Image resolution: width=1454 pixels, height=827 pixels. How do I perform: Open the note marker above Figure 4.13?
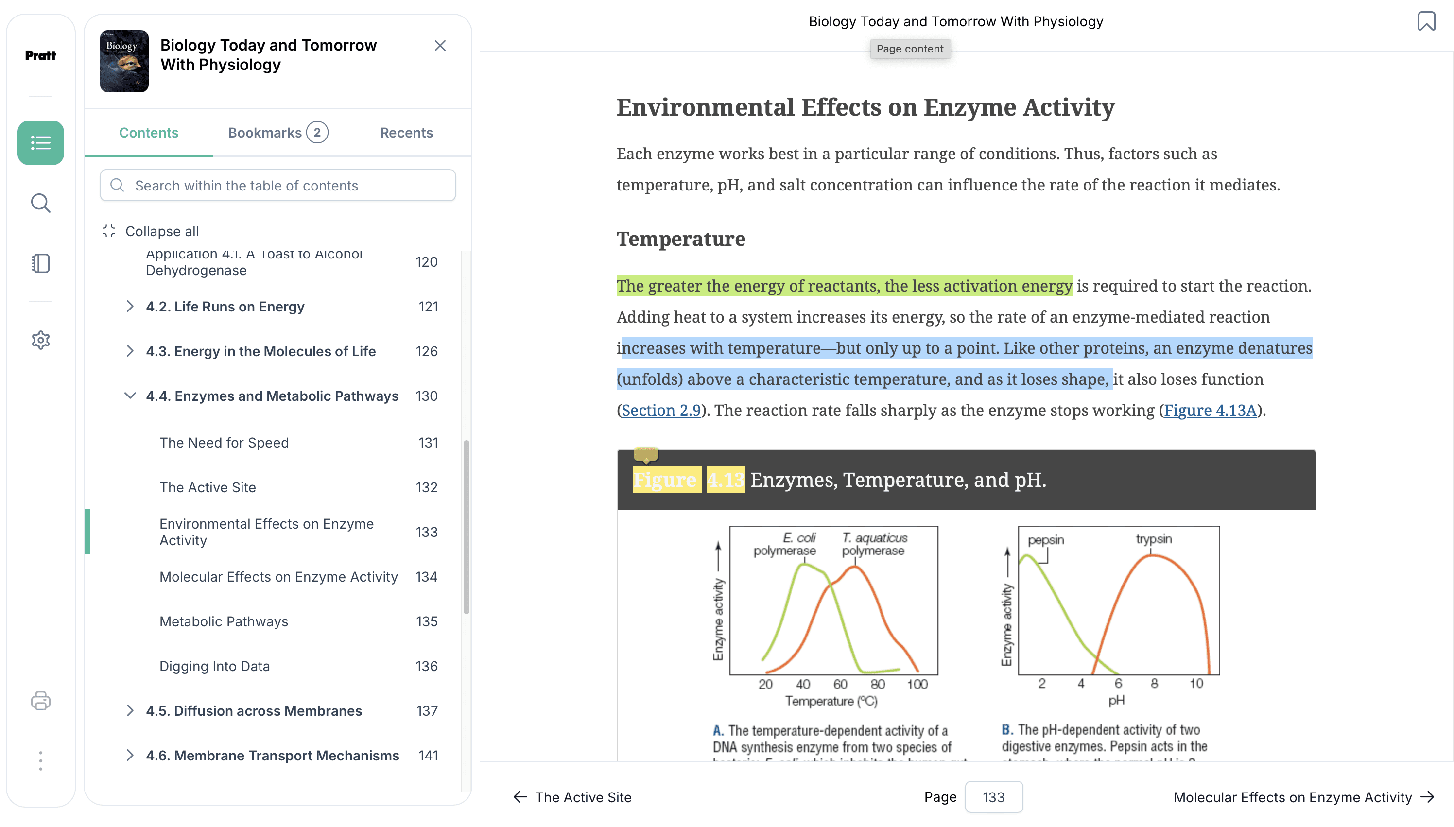click(646, 455)
